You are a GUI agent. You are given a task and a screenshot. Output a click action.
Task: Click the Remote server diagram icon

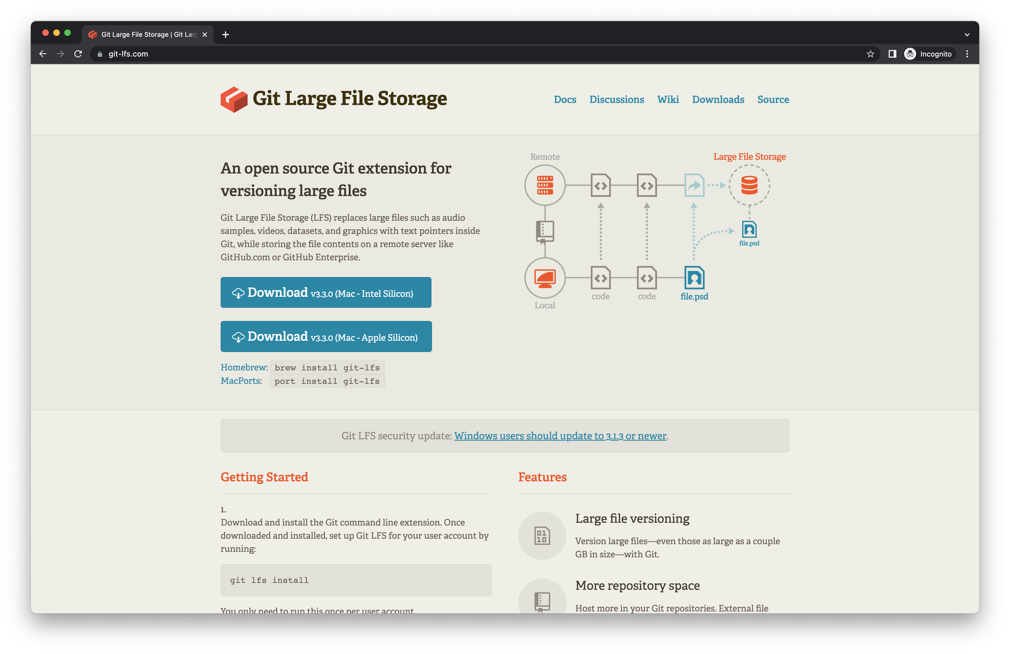545,185
